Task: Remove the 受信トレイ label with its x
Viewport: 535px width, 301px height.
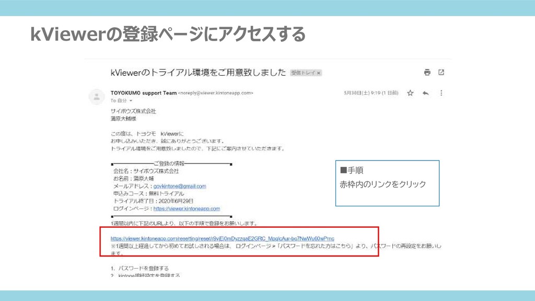Action: (318, 73)
